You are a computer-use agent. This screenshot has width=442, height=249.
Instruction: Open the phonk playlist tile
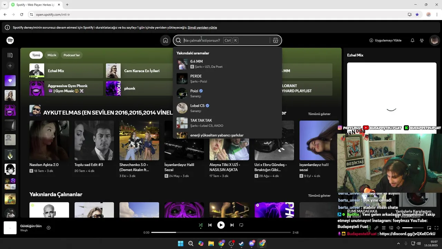coord(139,88)
